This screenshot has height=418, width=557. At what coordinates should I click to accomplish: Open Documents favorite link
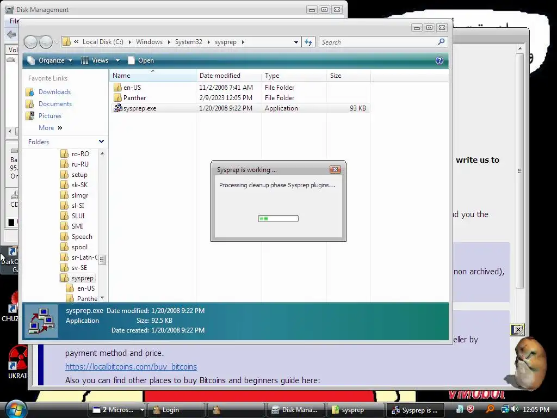[55, 104]
